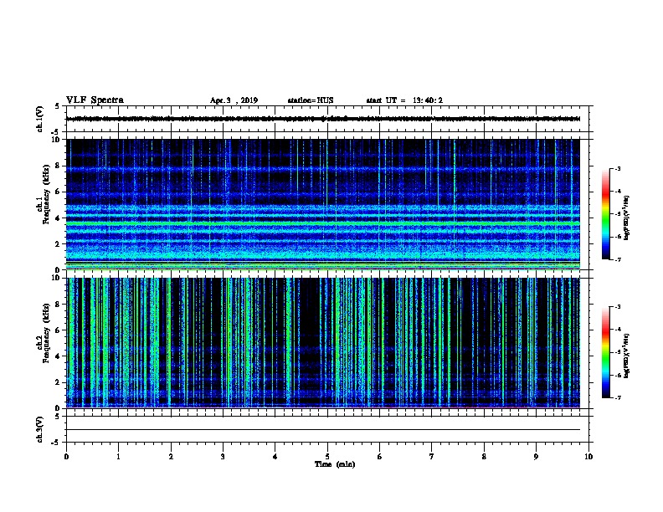This screenshot has height=512, width=663.
Task: Select the "start UT = 13:40:2" header text
Action: [x=404, y=100]
